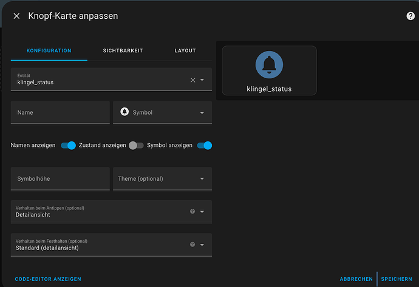
Task: Expand the Entität dropdown arrow
Action: tap(202, 80)
